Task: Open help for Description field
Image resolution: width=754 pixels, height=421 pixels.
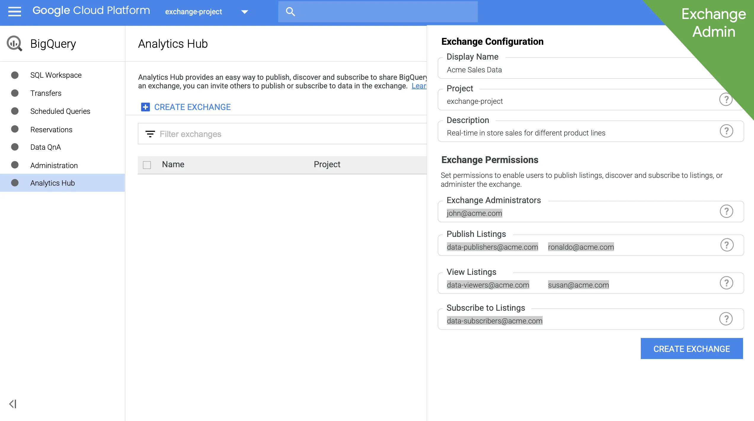Action: [726, 131]
